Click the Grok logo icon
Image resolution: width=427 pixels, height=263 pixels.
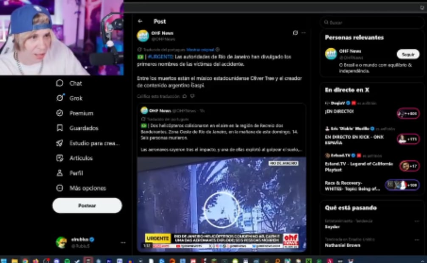point(60,98)
